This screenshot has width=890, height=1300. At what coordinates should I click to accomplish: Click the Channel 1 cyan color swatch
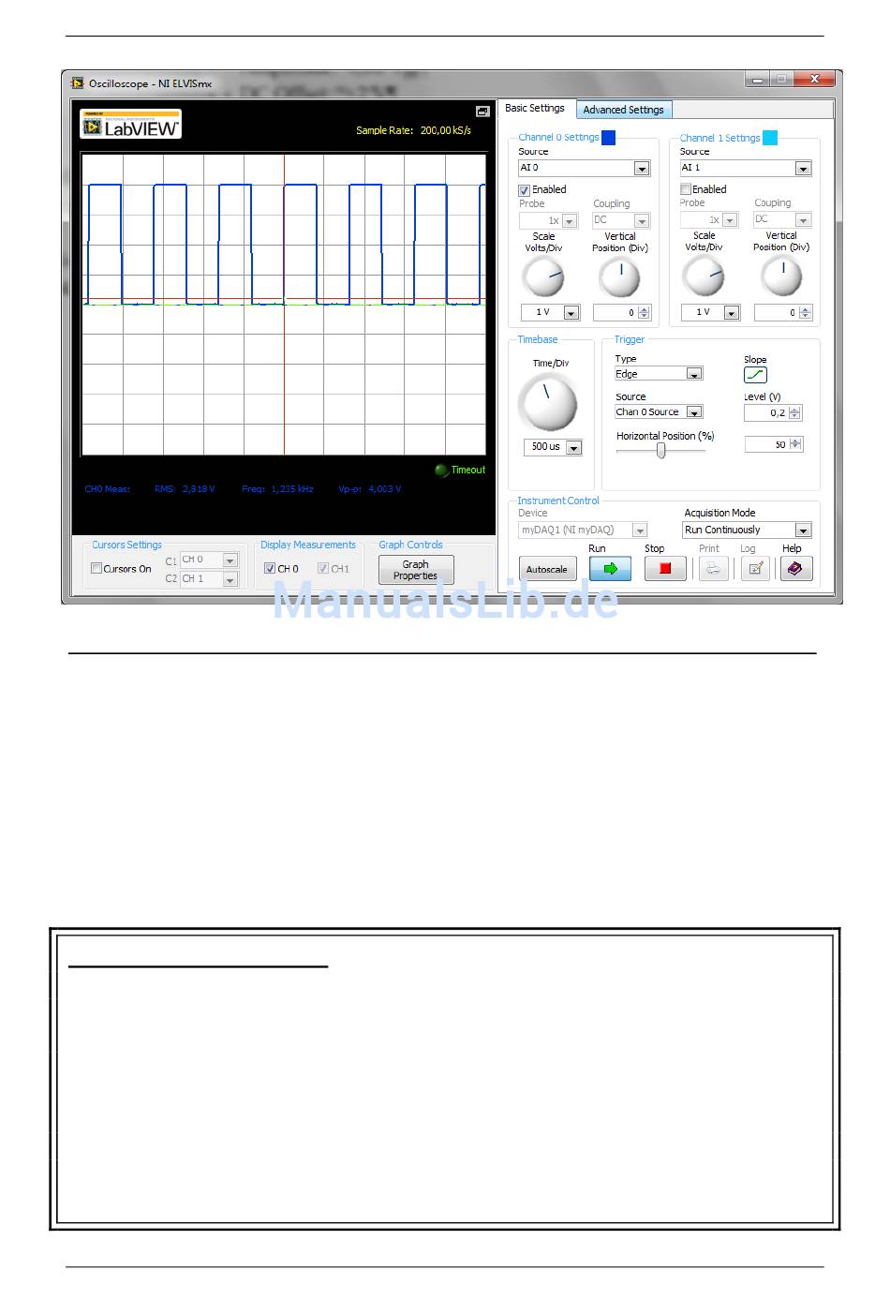[x=770, y=138]
